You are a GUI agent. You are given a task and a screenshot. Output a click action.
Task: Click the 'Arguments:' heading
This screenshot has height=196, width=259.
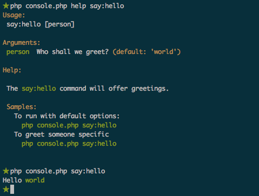21,43
